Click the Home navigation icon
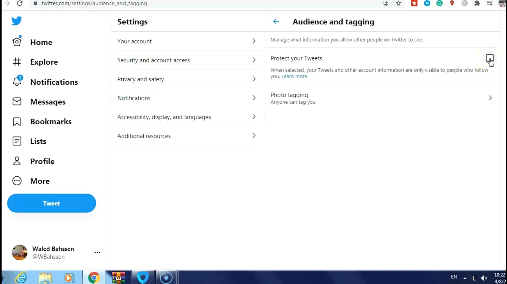 click(17, 42)
